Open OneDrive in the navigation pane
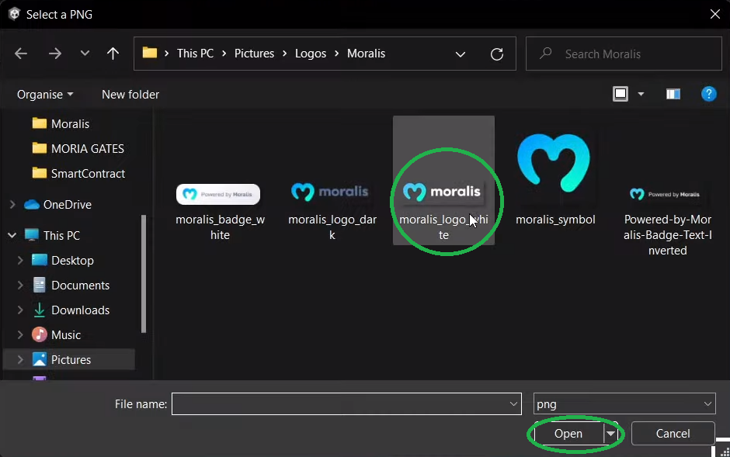This screenshot has height=457, width=730. (x=57, y=205)
